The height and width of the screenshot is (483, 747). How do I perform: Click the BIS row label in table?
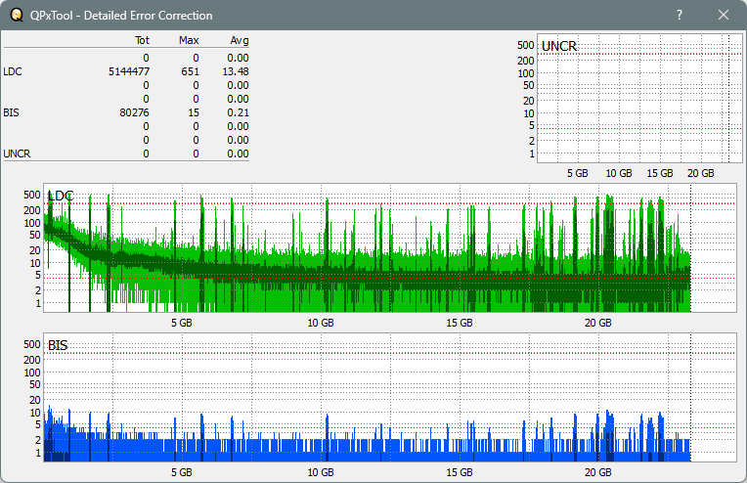11,112
